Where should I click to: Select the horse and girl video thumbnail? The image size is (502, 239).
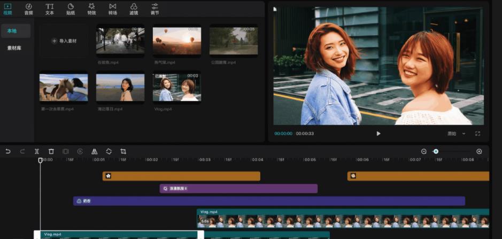[64, 87]
